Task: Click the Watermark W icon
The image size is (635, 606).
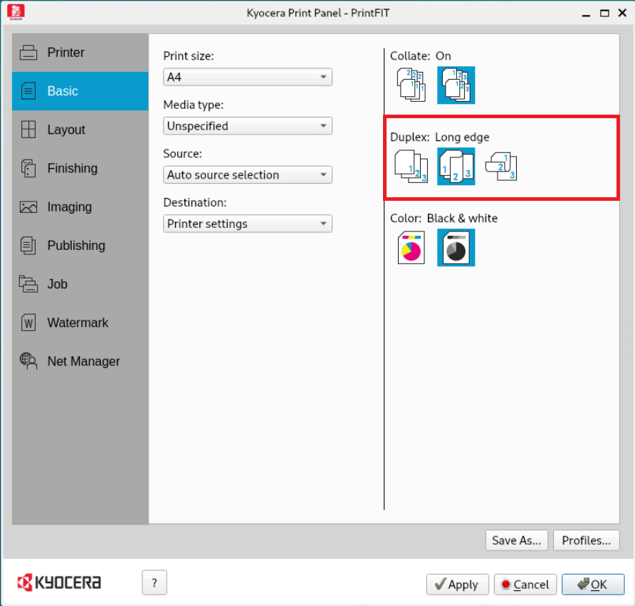Action: tap(28, 323)
